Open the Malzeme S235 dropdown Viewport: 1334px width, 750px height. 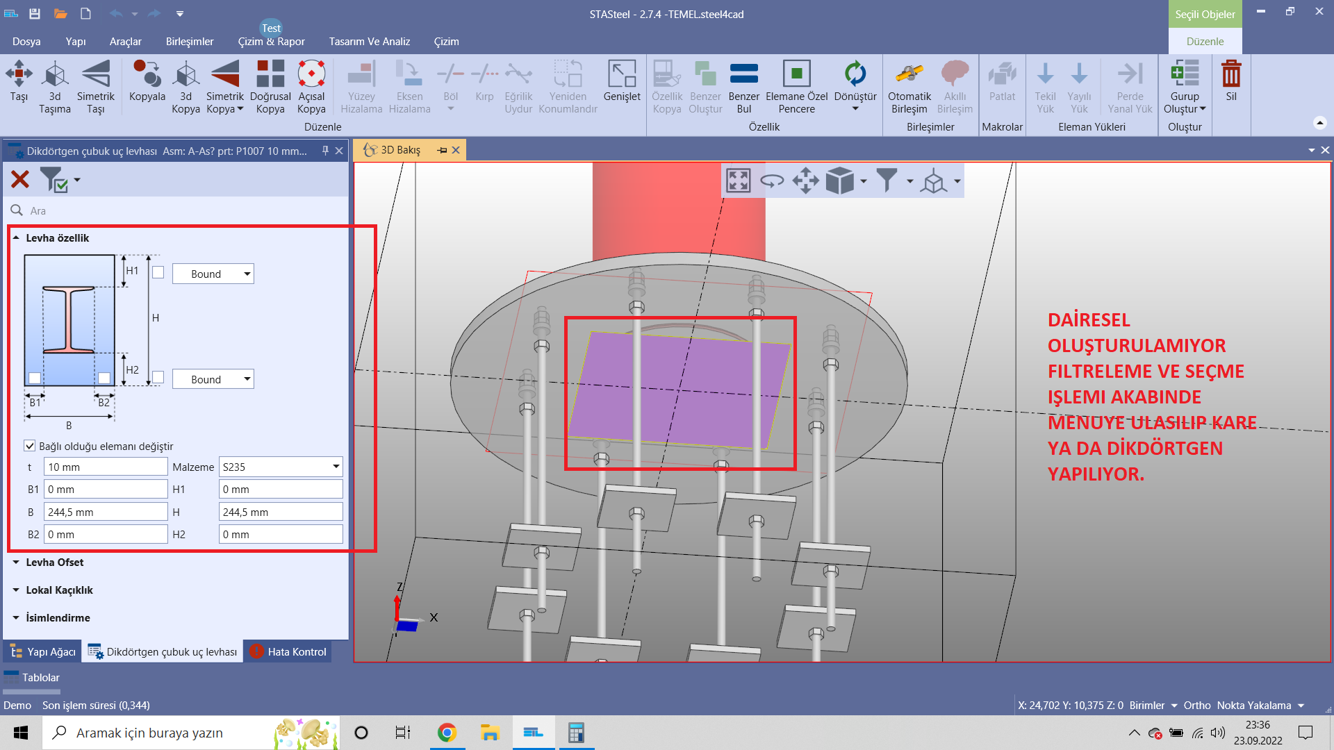point(281,467)
